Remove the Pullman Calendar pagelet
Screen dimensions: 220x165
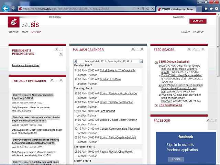(142, 49)
